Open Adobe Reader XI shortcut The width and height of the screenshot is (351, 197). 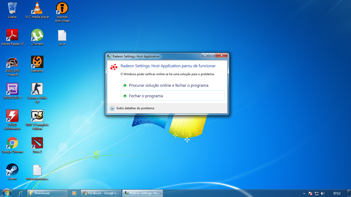coord(12,37)
